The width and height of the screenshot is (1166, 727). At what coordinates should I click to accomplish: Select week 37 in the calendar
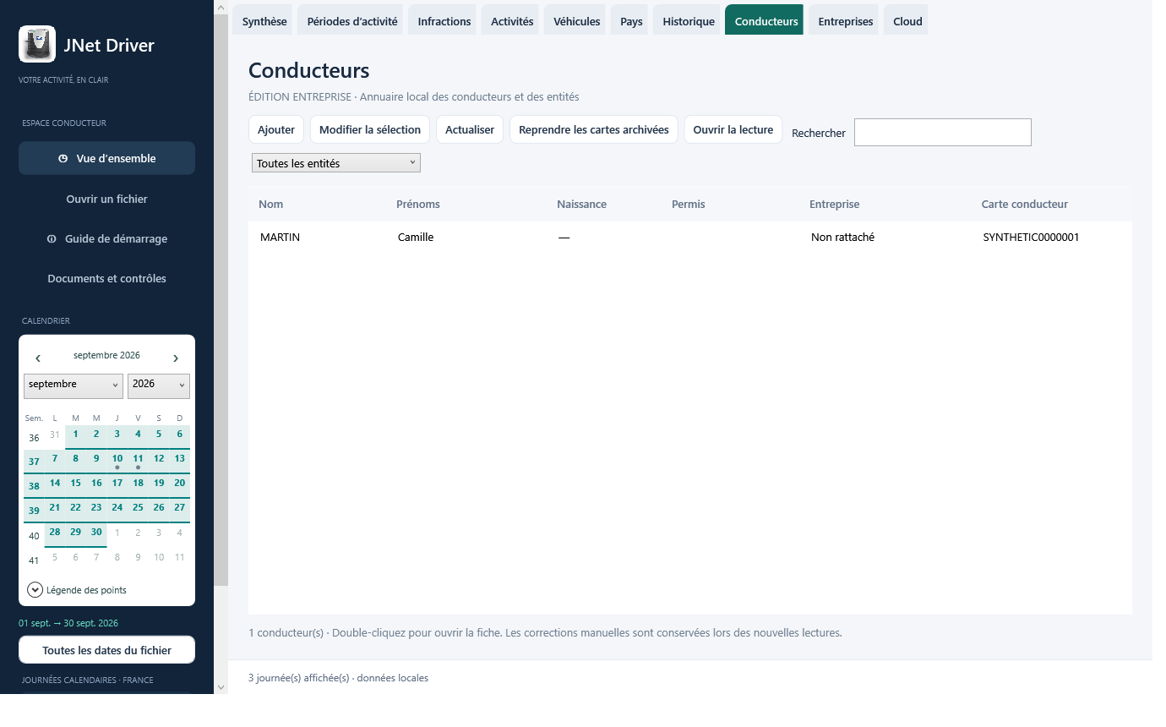34,462
